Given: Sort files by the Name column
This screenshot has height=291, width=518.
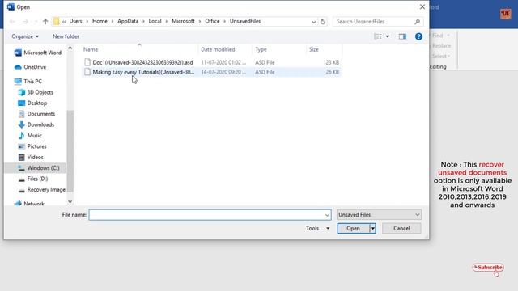Looking at the screenshot, I should (91, 49).
